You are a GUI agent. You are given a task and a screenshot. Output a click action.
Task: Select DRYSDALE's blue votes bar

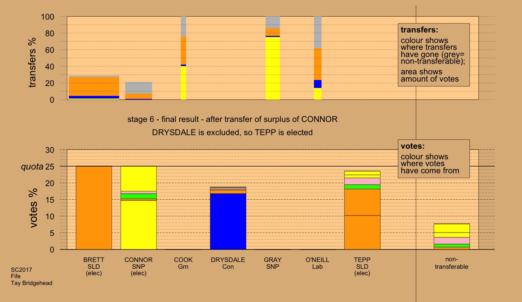click(x=228, y=222)
